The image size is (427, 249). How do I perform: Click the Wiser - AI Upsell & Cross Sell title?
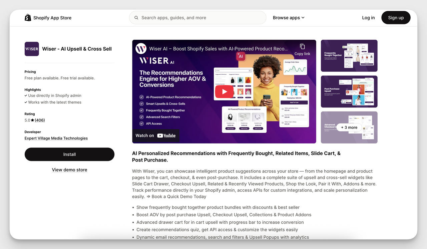[77, 49]
